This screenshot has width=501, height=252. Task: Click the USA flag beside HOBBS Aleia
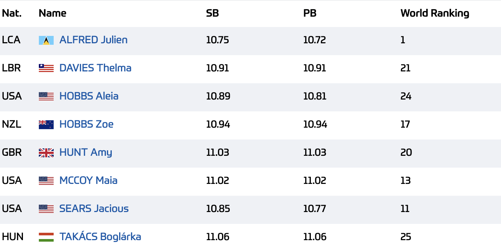(46, 96)
